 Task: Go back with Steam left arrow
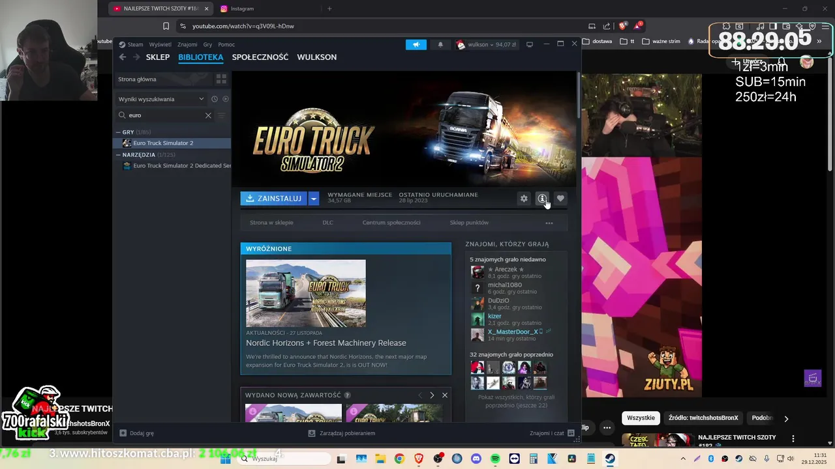123,57
